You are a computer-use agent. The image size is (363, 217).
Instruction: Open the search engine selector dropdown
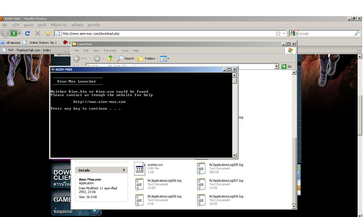296,33
